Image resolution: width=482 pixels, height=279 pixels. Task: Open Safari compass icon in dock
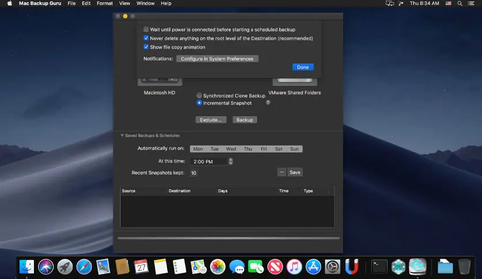84,266
